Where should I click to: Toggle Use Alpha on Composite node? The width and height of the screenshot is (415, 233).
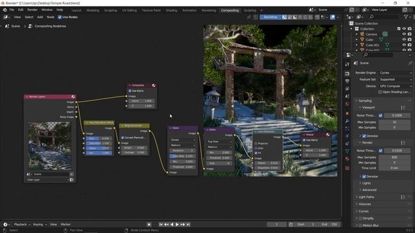click(x=130, y=91)
